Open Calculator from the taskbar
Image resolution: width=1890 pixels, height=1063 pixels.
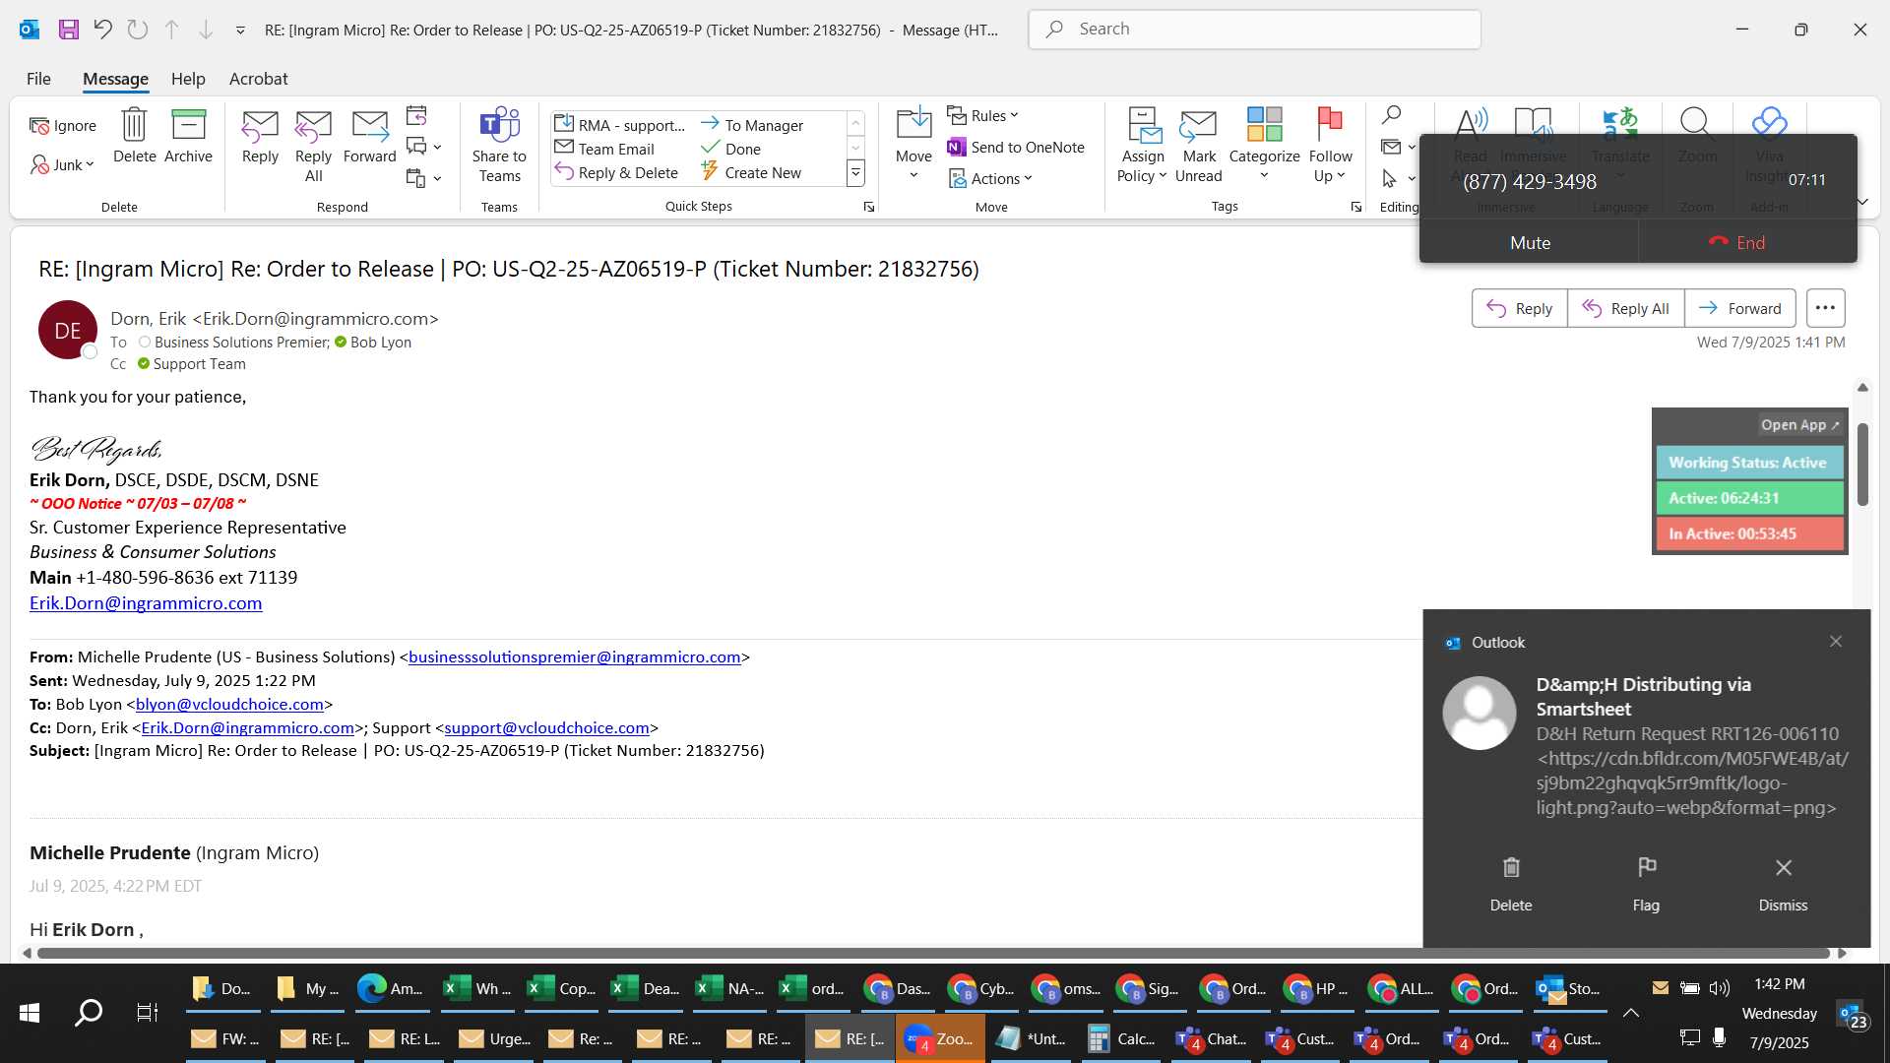pos(1122,1038)
